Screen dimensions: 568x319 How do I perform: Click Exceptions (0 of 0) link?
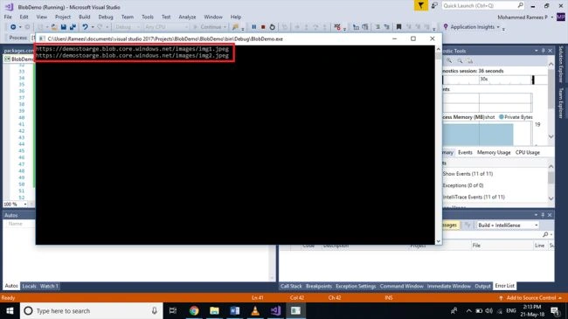click(x=463, y=185)
